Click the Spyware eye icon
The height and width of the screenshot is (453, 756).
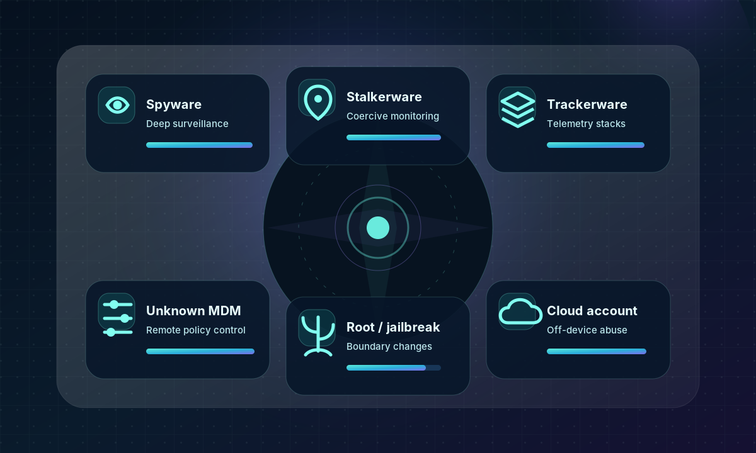point(117,104)
